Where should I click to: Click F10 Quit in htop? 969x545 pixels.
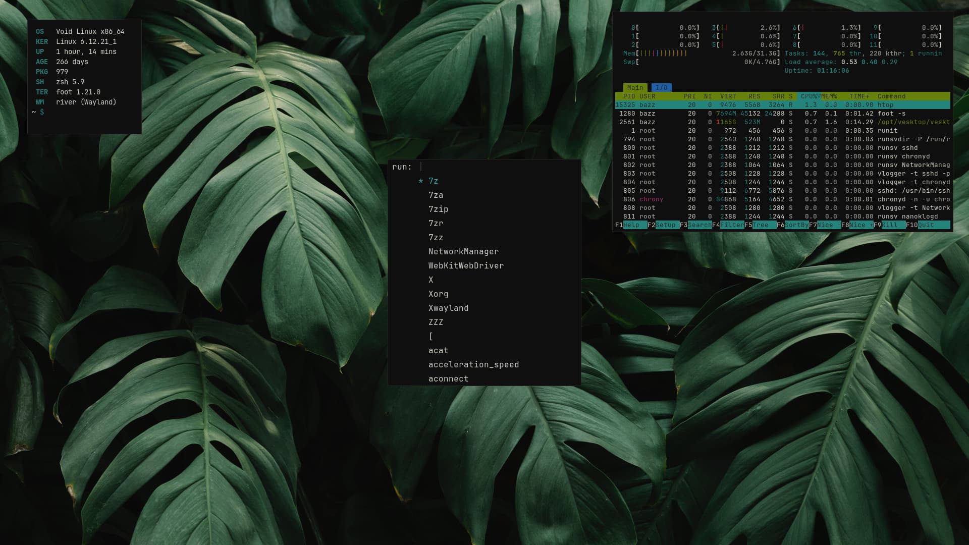click(x=928, y=225)
